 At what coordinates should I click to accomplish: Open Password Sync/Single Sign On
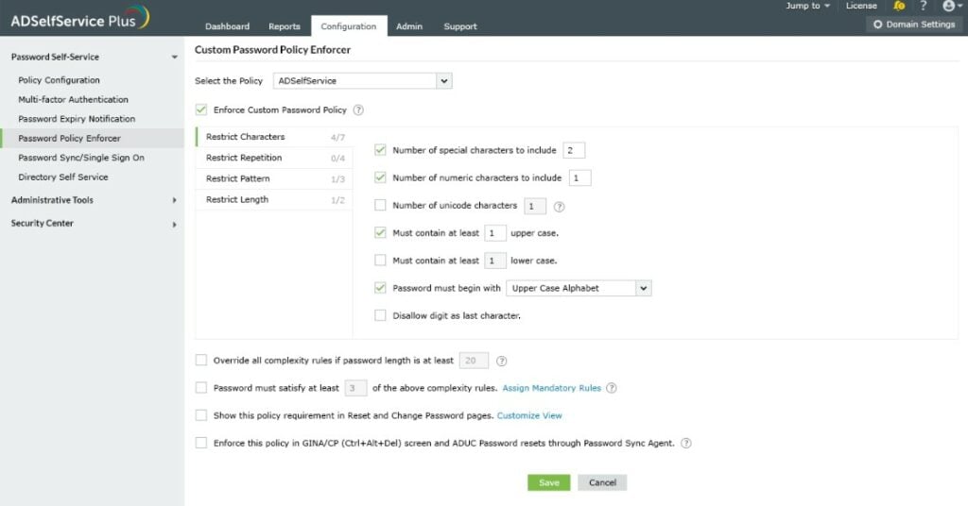81,158
